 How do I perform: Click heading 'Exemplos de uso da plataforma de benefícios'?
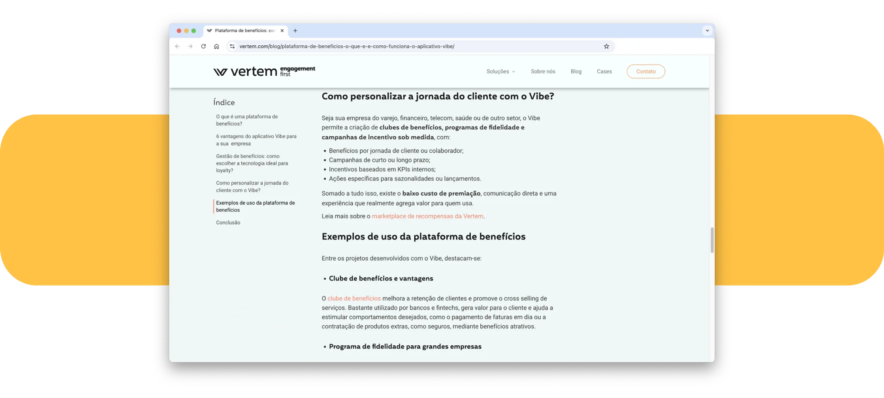[423, 236]
